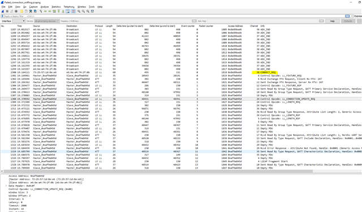This screenshot has height=212, width=362.
Task: Go forward with the right green arrow
Action: tap(50, 11)
